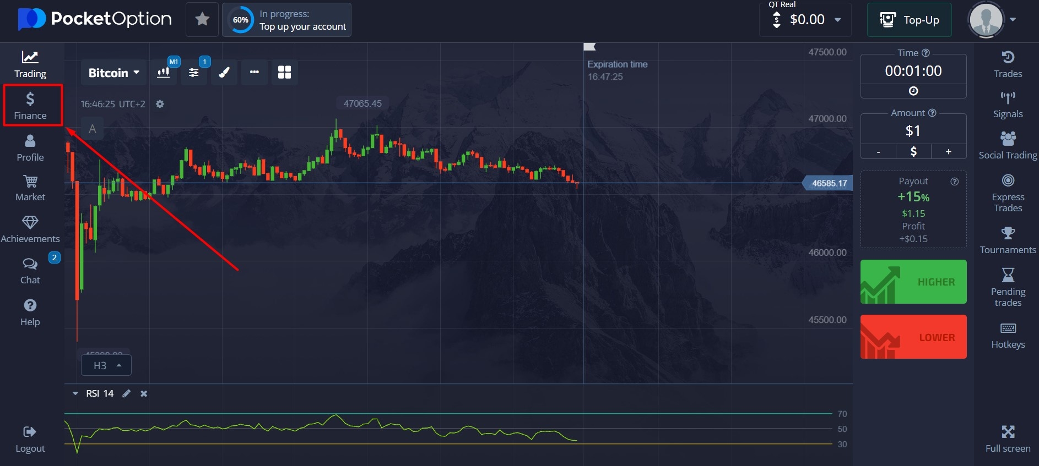This screenshot has width=1039, height=466.
Task: Remove the RSI 14 indicator
Action: click(144, 393)
